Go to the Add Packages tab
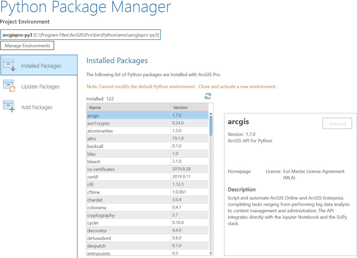357x258 pixels. point(37,107)
